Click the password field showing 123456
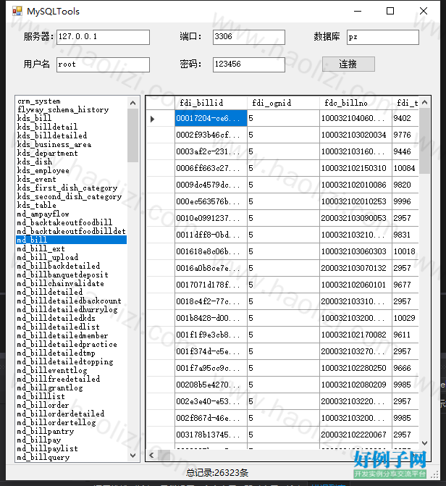Screen dimensions: 446x486 click(248, 64)
